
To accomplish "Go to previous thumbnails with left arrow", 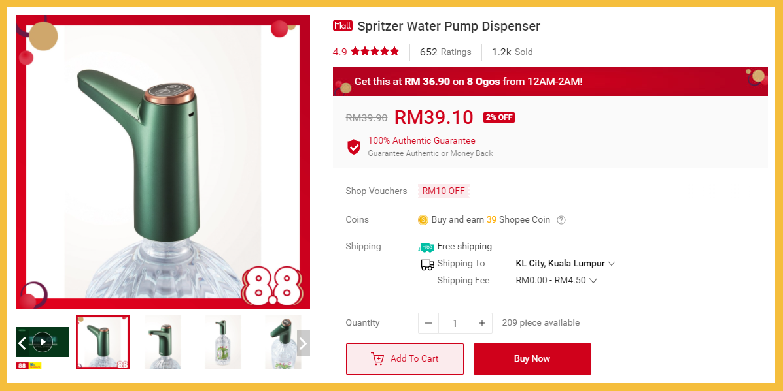I will (x=22, y=343).
